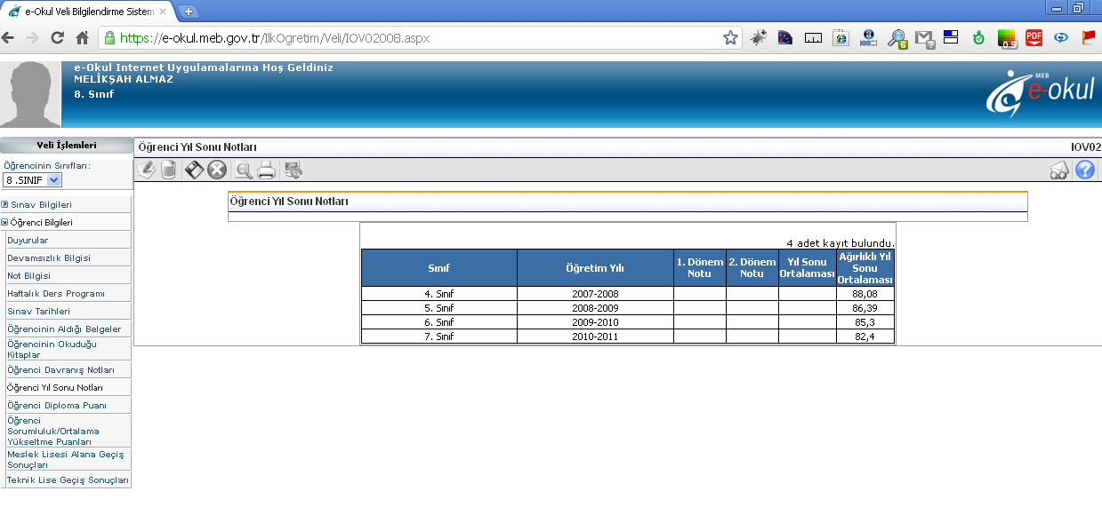Bookmark this page with the star icon
This screenshot has height=507, width=1102.
tap(730, 38)
